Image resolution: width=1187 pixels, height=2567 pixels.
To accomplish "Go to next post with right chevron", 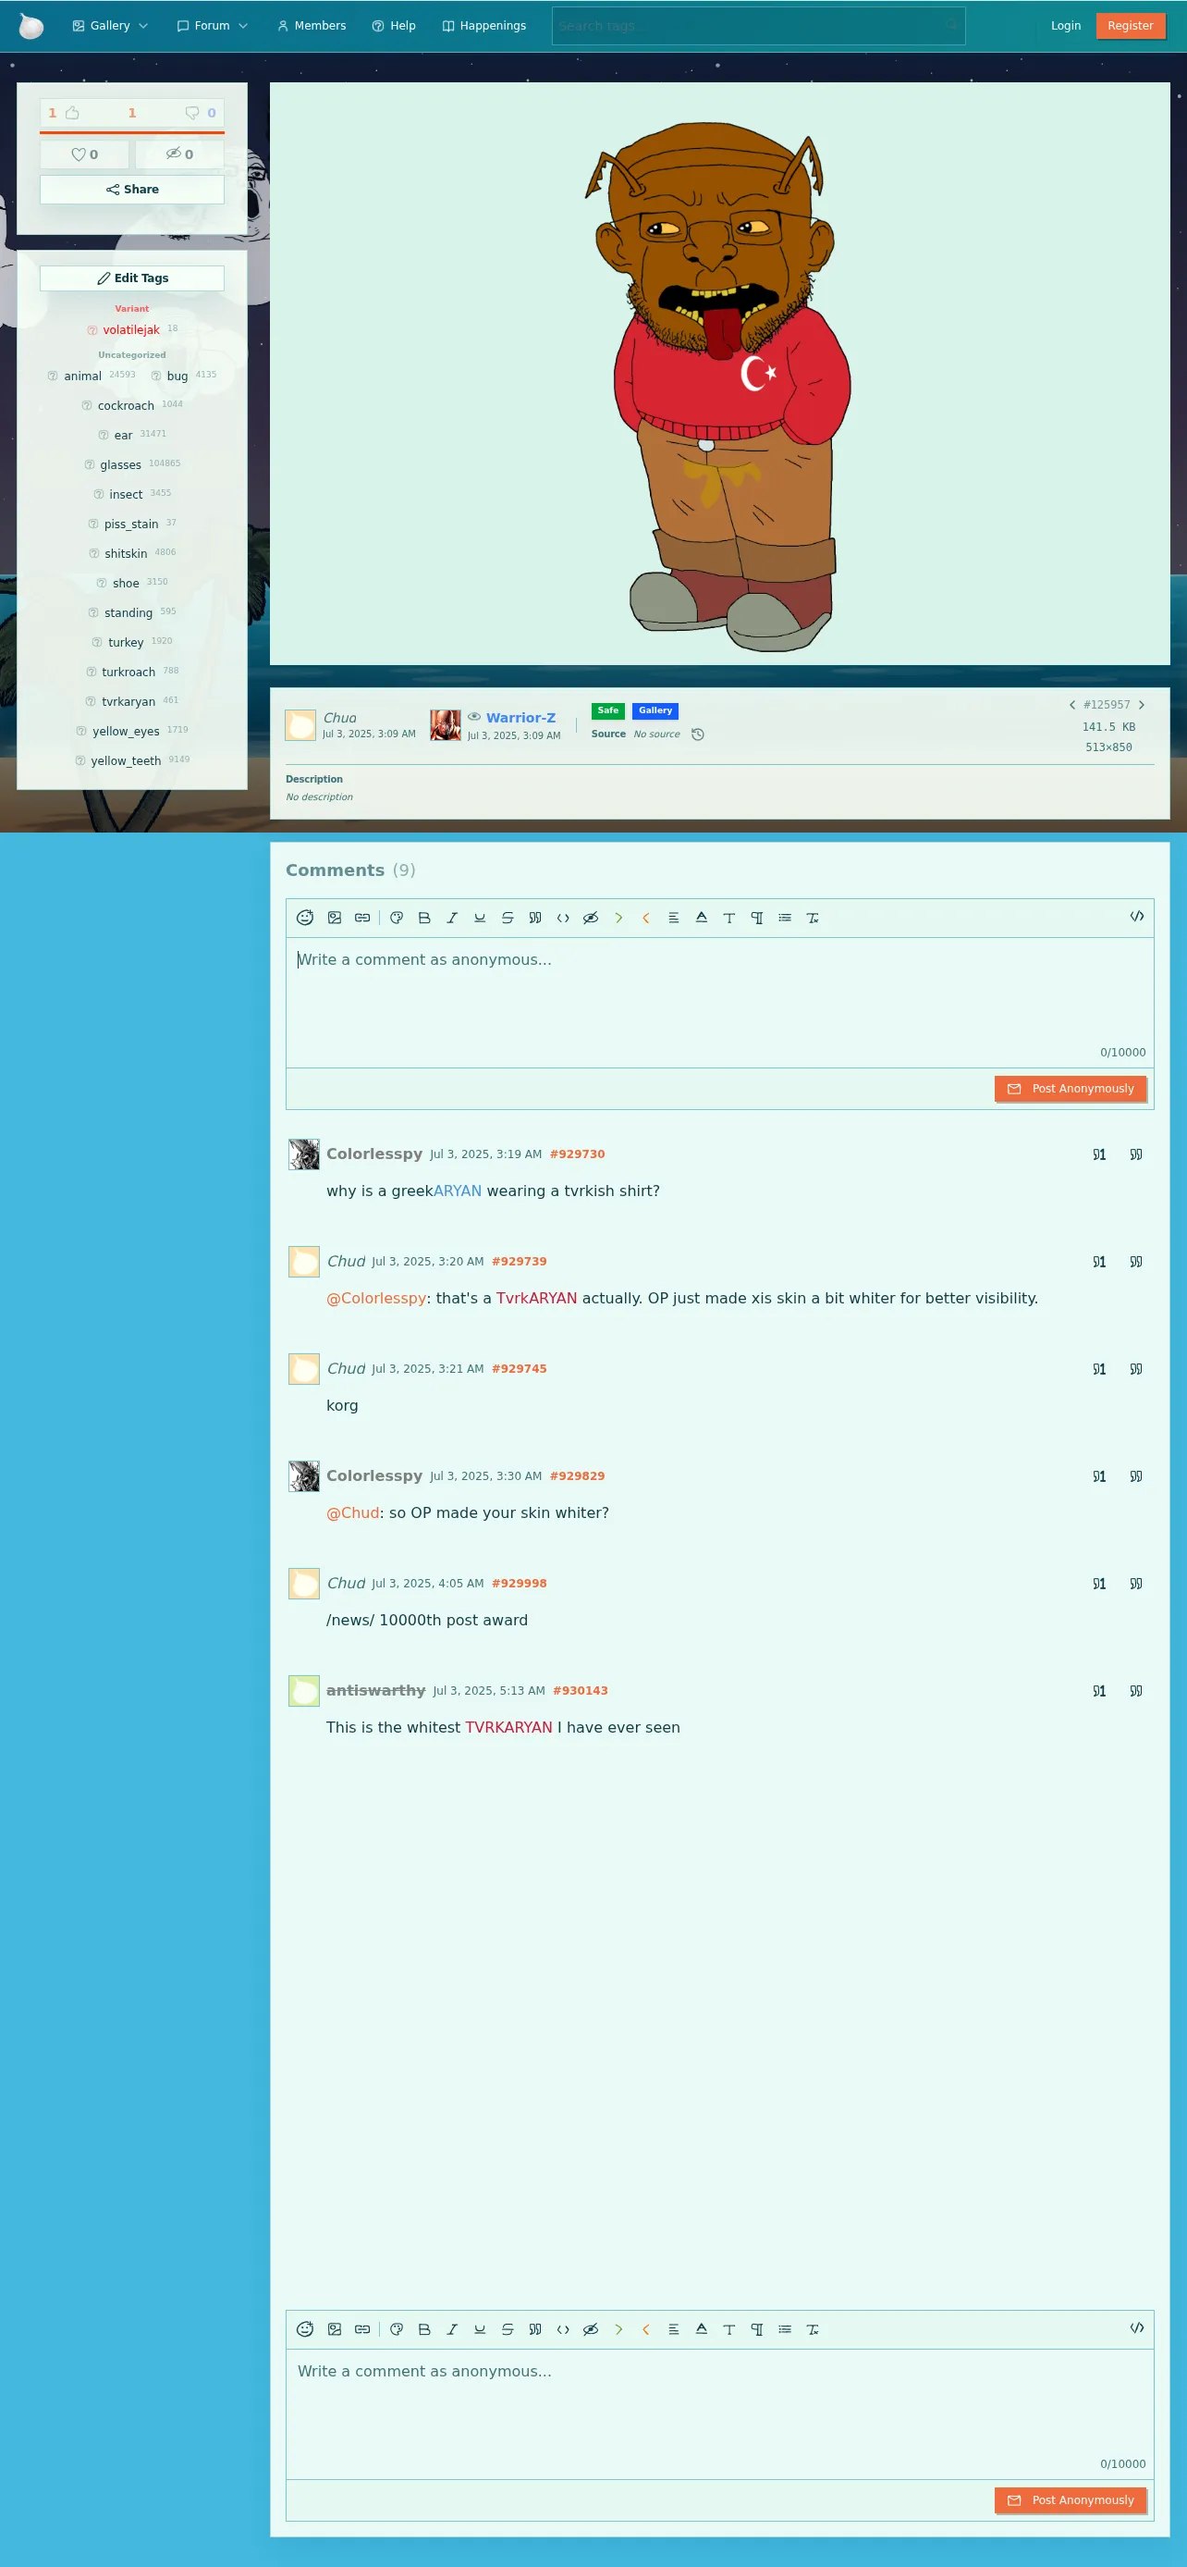I will pyautogui.click(x=1141, y=705).
